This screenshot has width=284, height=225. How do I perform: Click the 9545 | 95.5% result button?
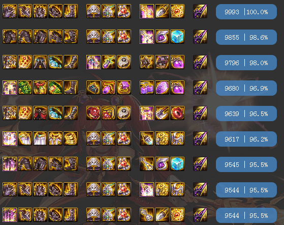[x=246, y=164]
